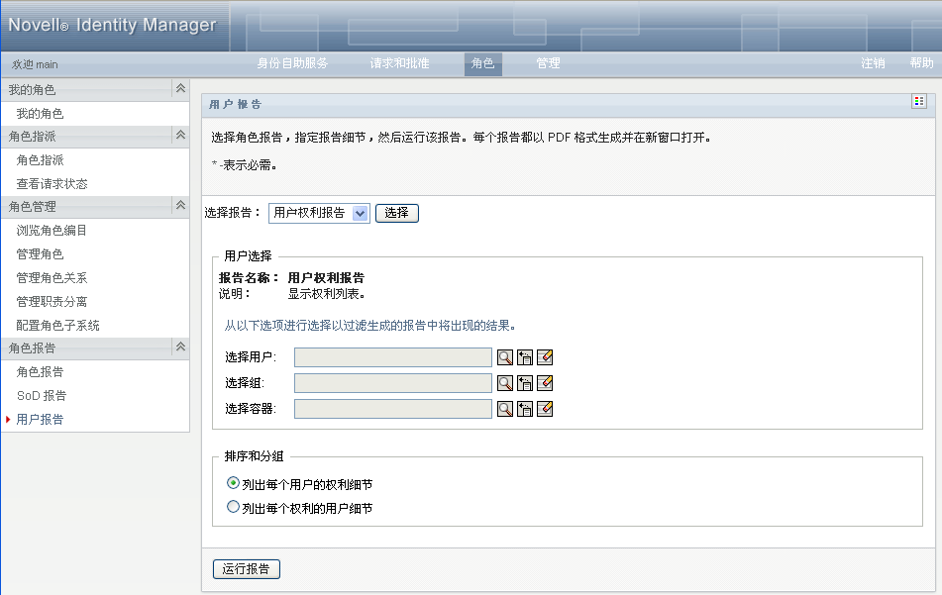Collapse the 角色指派 sidebar section
The image size is (942, 595).
pos(180,136)
